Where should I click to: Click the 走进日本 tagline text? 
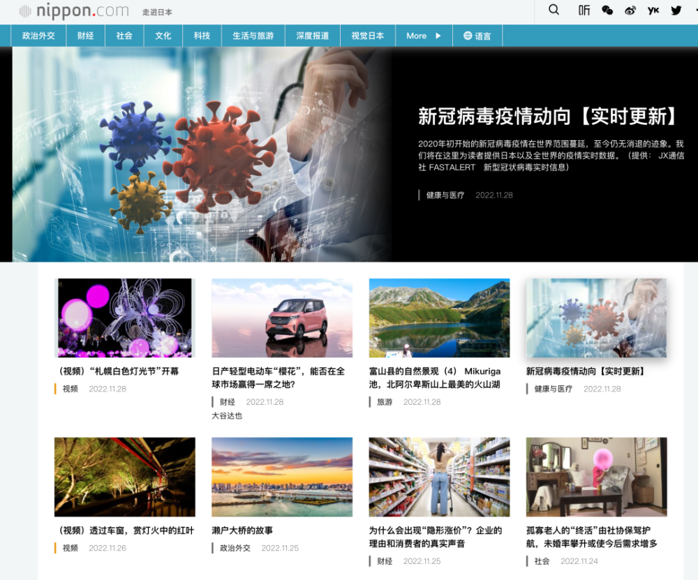(157, 12)
